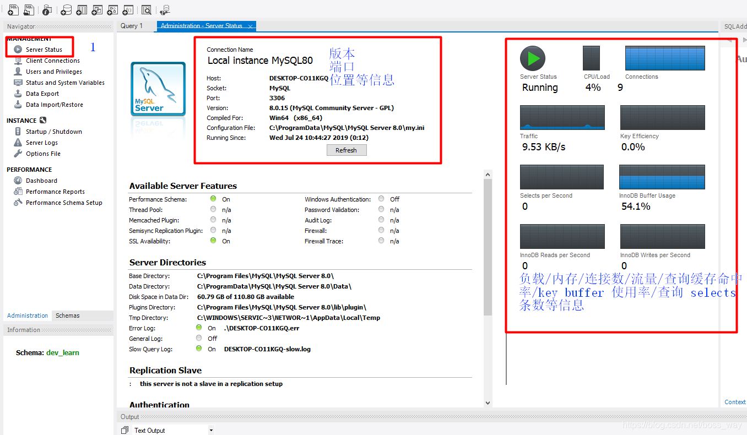Image resolution: width=747 pixels, height=435 pixels.
Task: Click the InnoDB Writes per Second graph
Action: [x=663, y=236]
